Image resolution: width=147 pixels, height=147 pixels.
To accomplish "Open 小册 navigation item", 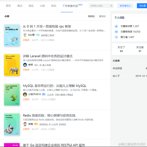I will pyautogui.click(x=42, y=6).
